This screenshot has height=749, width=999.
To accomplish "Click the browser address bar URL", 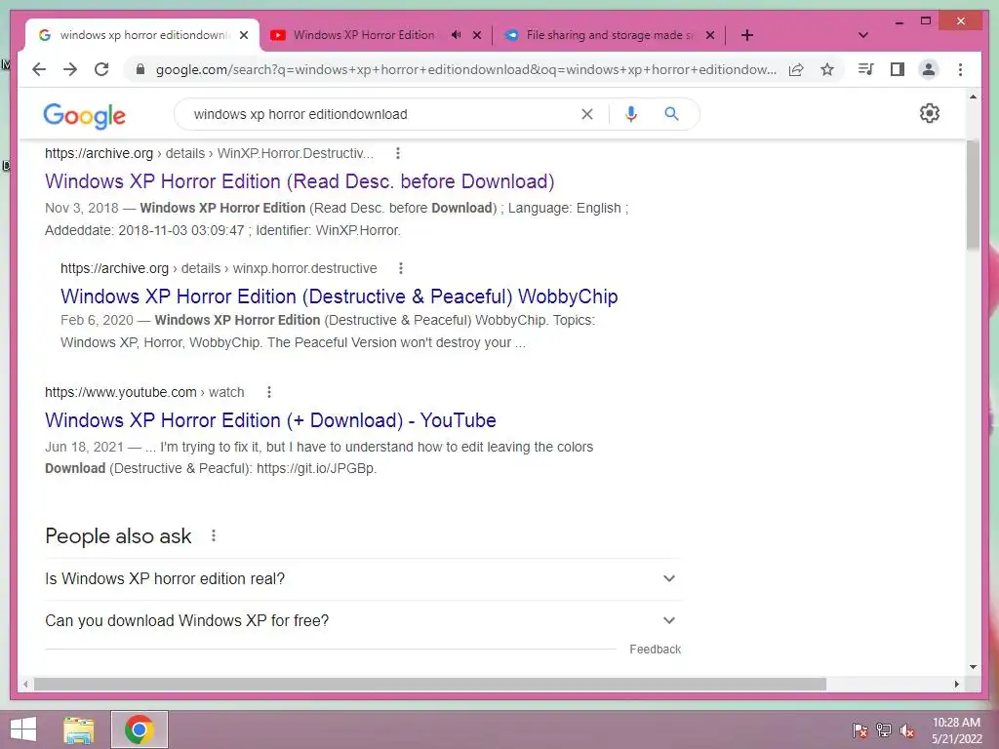I will click(x=465, y=69).
